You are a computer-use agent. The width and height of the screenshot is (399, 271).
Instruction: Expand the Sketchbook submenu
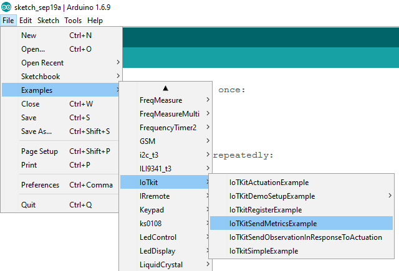[x=61, y=77]
